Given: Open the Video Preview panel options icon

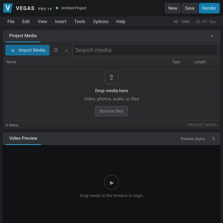Looking at the screenshot, I should pyautogui.click(x=213, y=139).
